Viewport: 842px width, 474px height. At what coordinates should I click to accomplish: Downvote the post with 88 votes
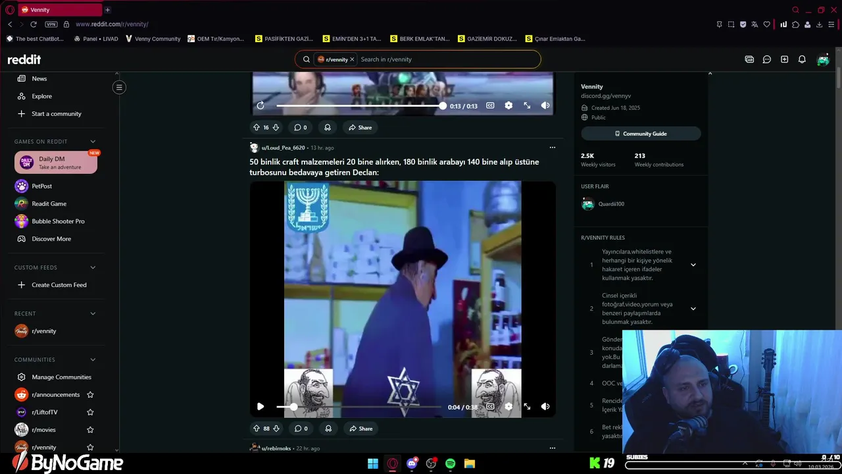pyautogui.click(x=276, y=429)
